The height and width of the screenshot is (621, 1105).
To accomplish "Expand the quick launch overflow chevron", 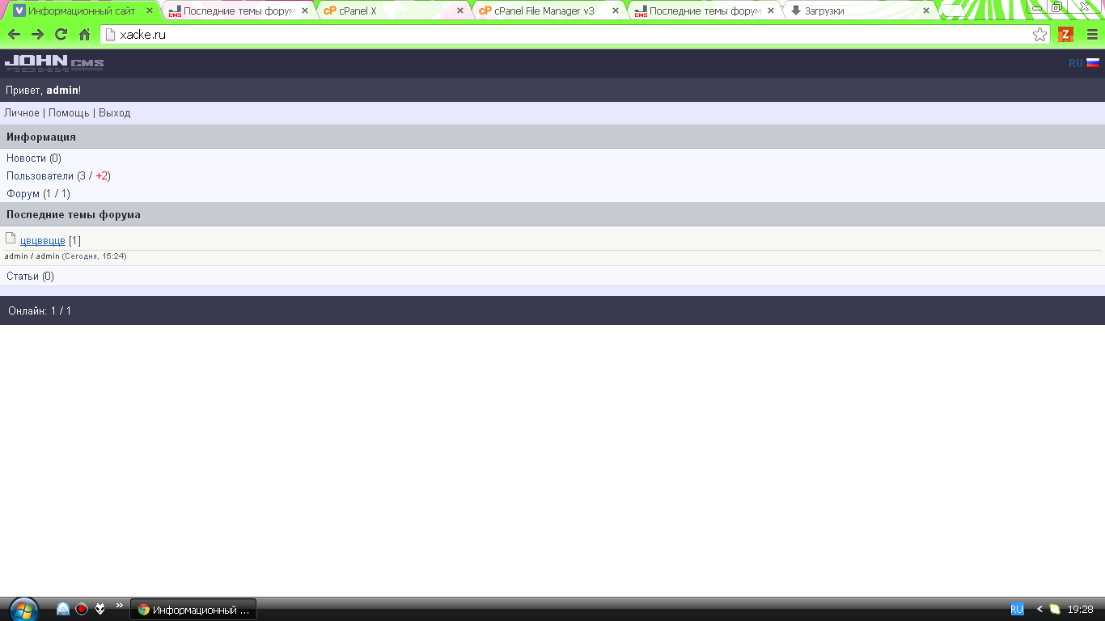I will [120, 605].
